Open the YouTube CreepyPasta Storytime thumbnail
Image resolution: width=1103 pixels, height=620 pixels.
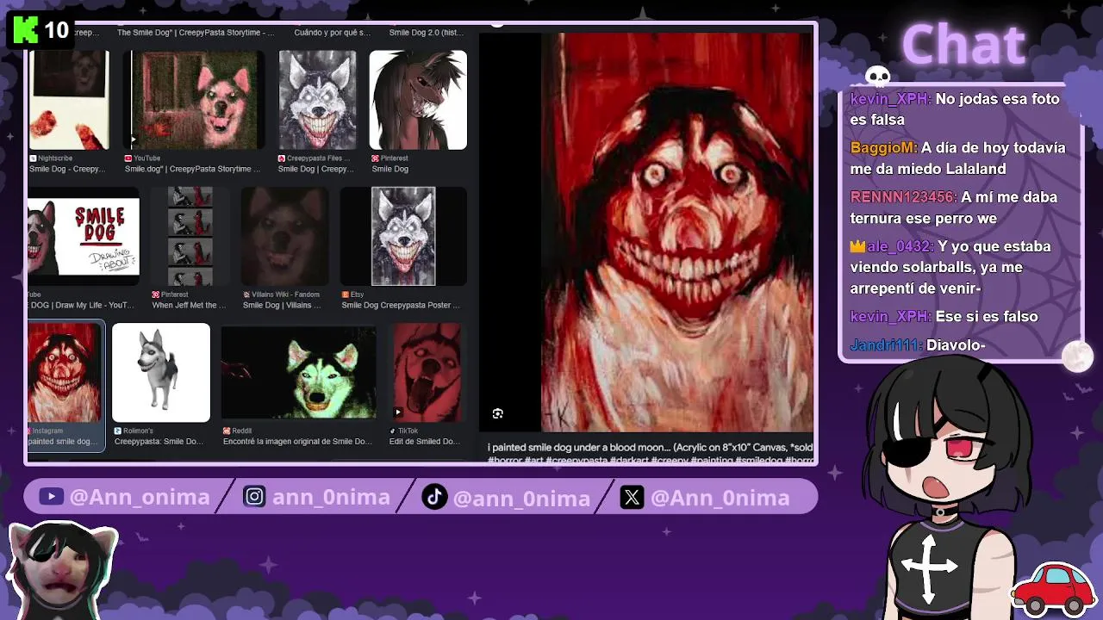coord(197,100)
